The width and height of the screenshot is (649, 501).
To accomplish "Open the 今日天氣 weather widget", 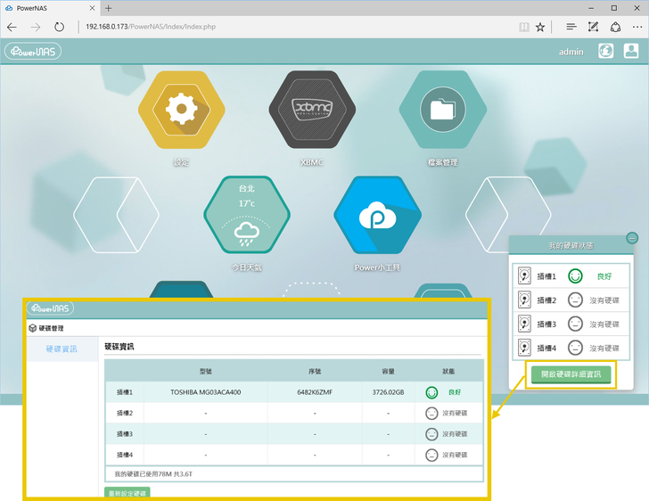I will click(x=247, y=217).
